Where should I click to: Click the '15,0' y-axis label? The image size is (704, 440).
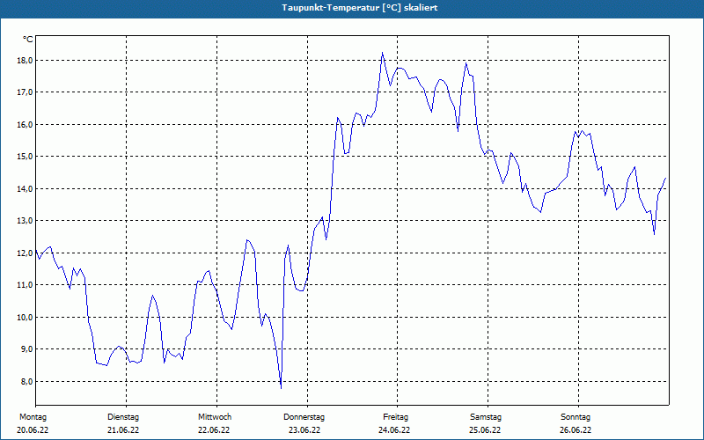coord(25,157)
